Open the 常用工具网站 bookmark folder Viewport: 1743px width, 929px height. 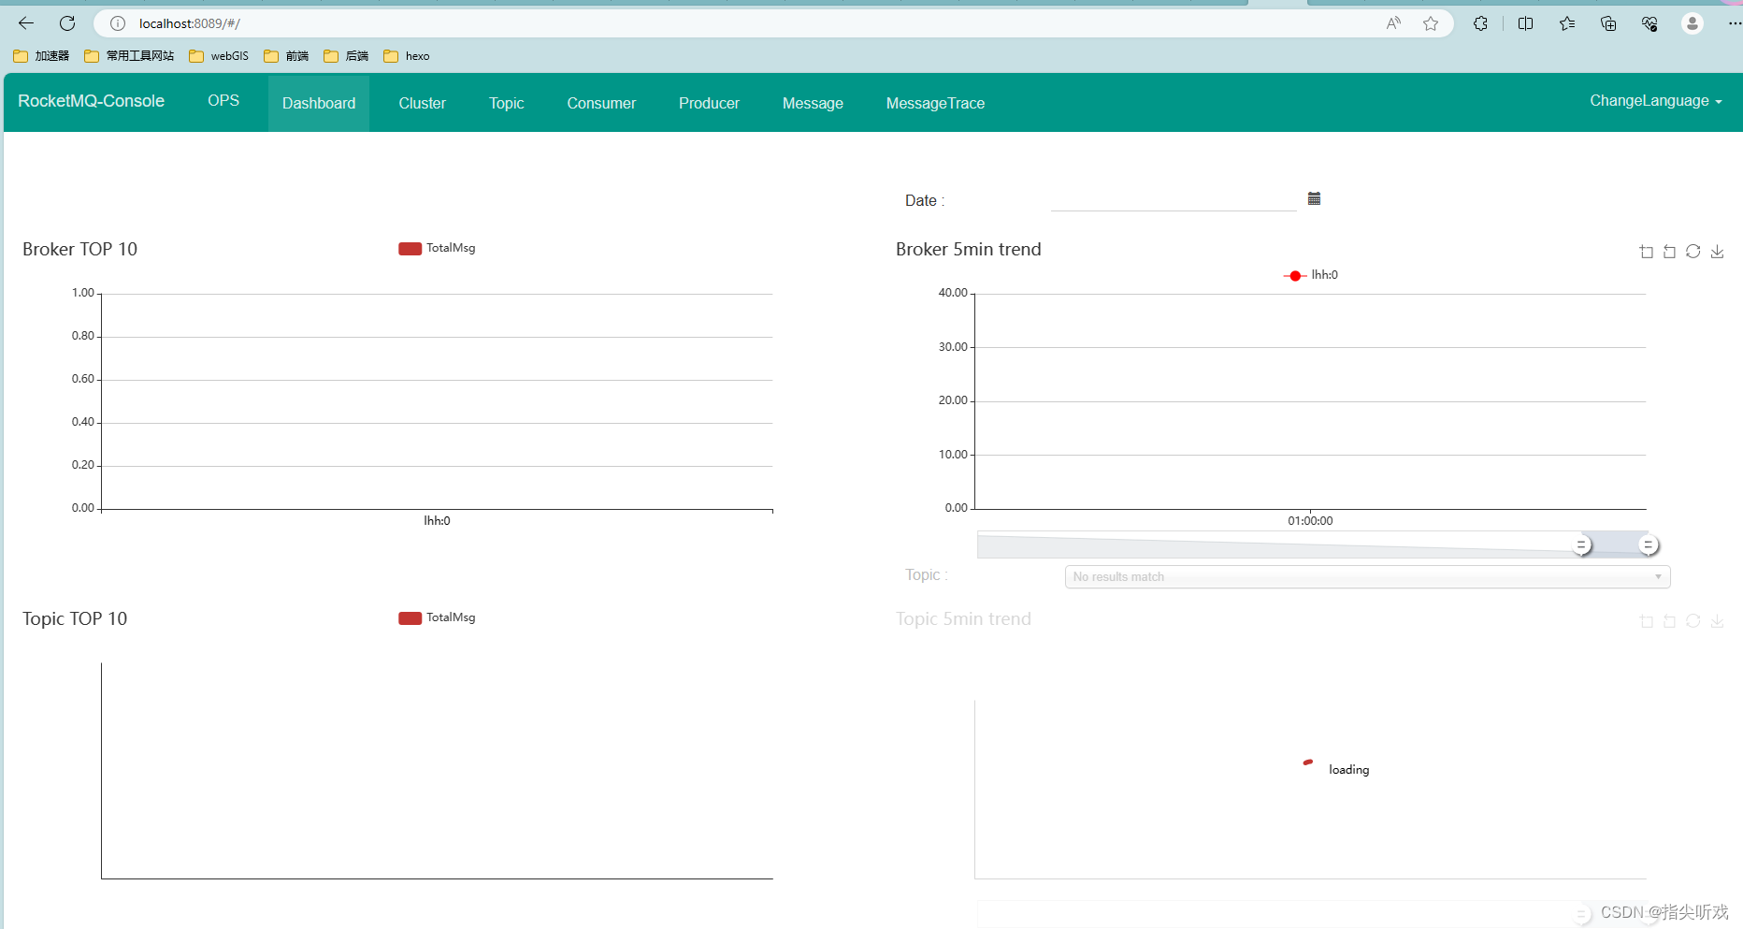coord(129,56)
